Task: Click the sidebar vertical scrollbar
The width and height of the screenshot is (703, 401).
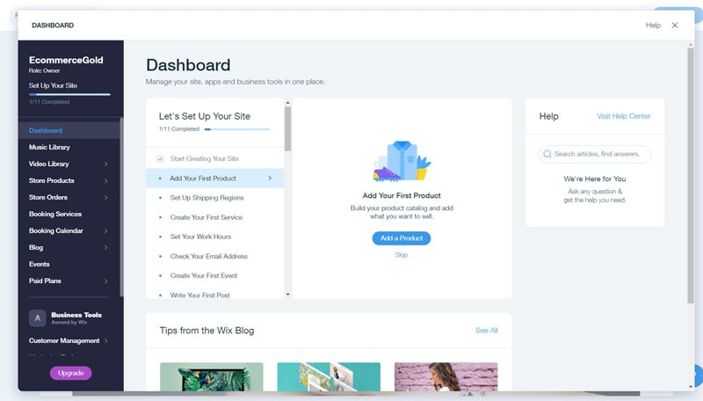Action: click(121, 207)
